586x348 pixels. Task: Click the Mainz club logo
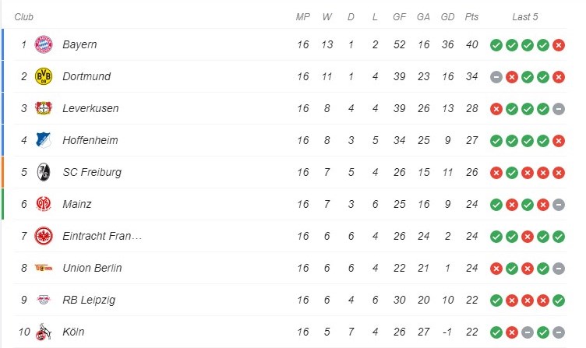(44, 204)
